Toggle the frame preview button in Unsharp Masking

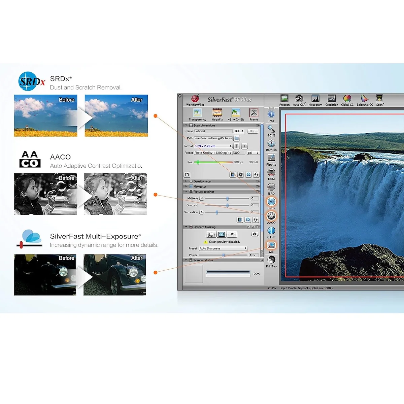coord(211,234)
